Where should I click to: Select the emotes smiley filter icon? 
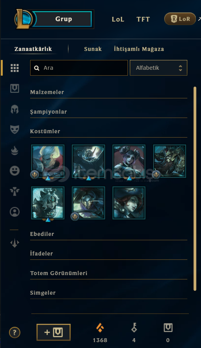tap(14, 171)
